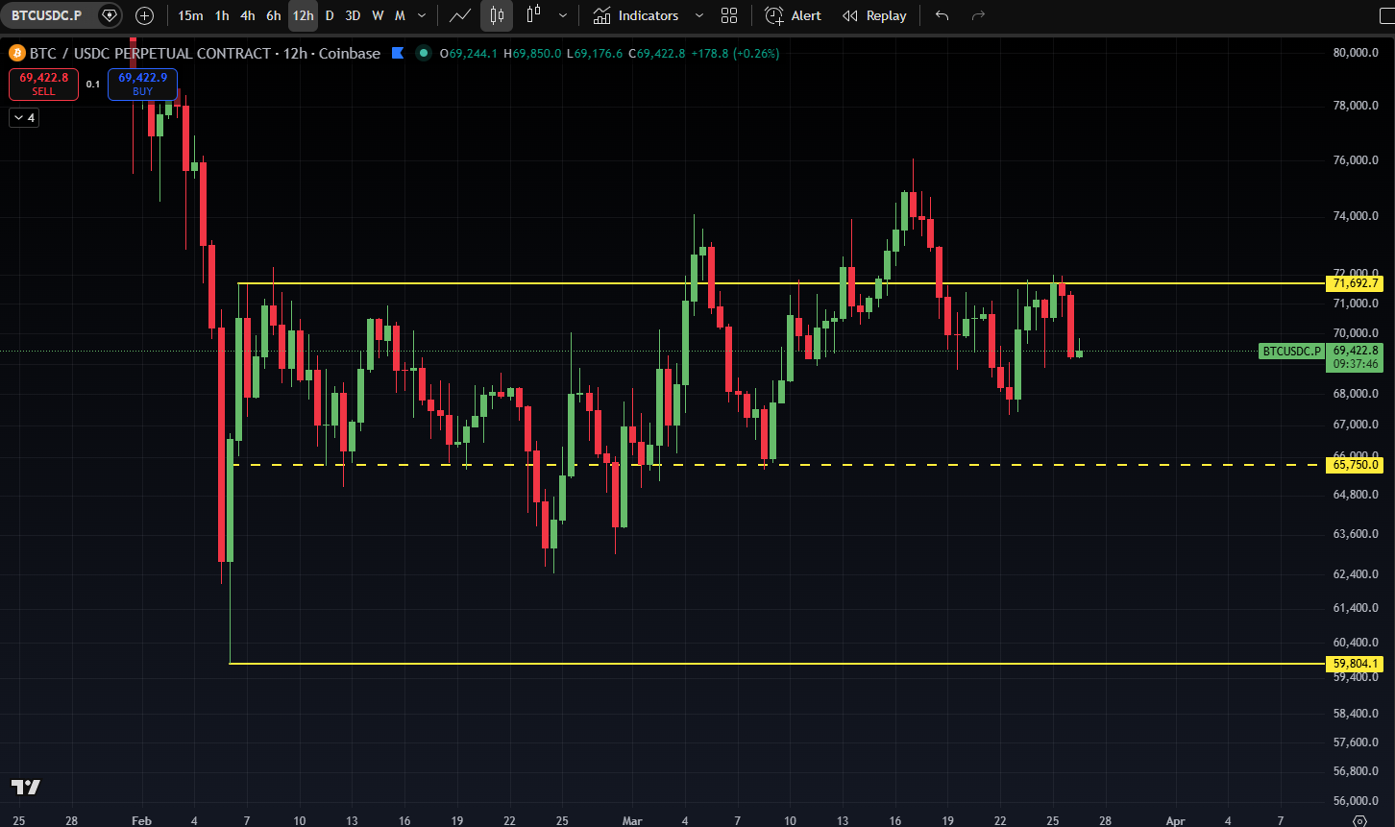Click the red SELL button

43,85
